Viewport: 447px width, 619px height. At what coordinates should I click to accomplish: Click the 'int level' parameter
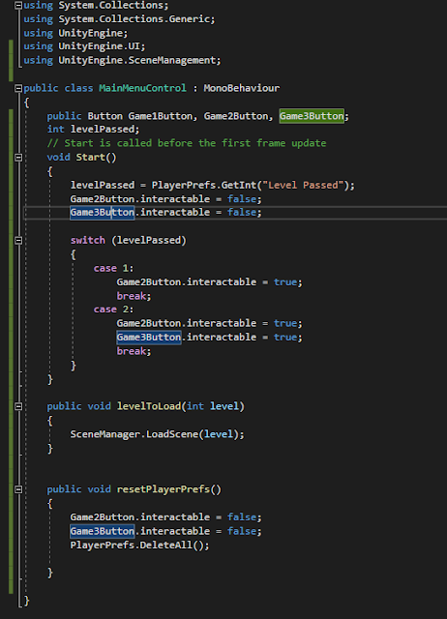point(213,406)
